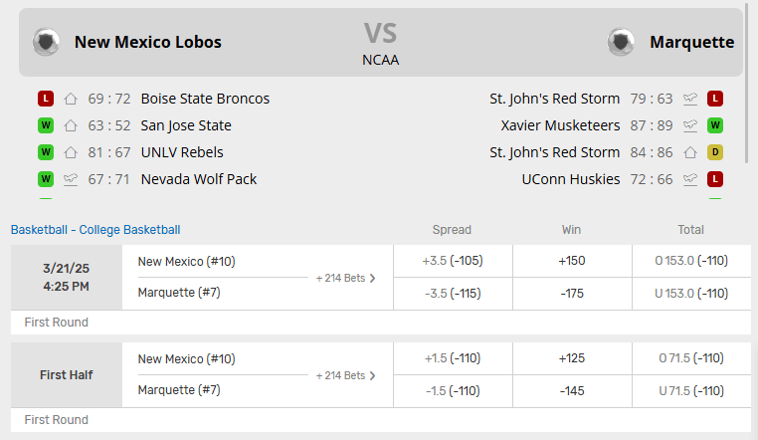
Task: Click the green W badge beside Xavier Musketeers
Action: click(714, 125)
